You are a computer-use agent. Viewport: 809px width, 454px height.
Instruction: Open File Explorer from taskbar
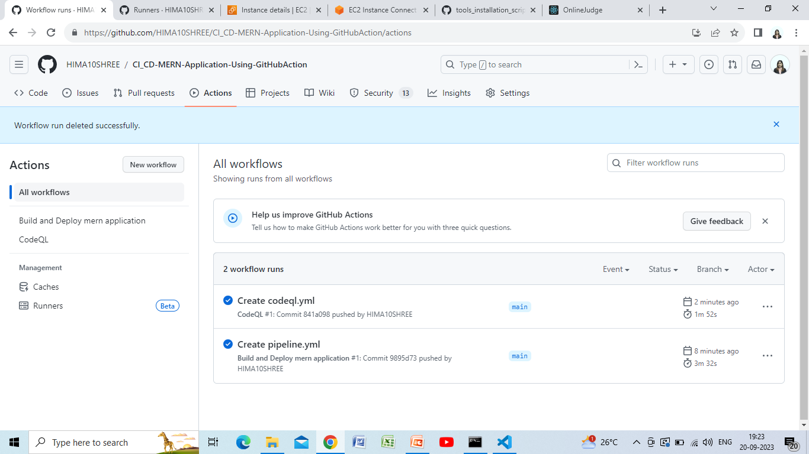[x=272, y=442]
